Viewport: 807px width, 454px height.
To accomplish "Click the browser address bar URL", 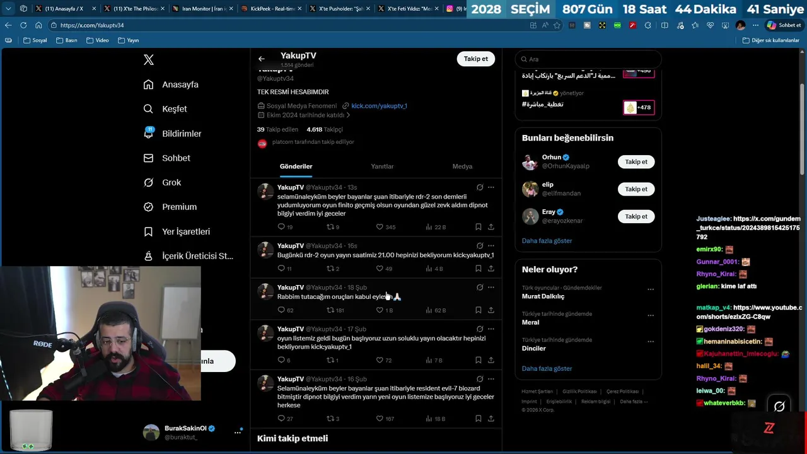I will tap(92, 25).
